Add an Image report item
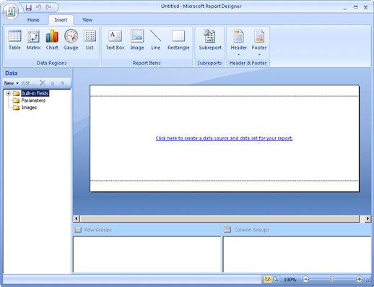Viewport: 374px width, 287px height. (x=137, y=40)
